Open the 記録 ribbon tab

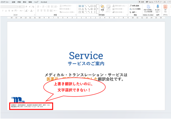pyautogui.click(x=14, y=2)
